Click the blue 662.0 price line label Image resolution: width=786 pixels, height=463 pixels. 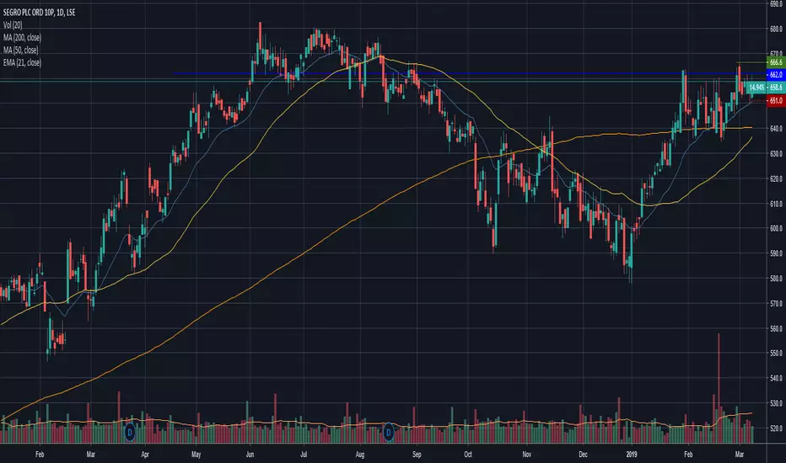point(775,75)
